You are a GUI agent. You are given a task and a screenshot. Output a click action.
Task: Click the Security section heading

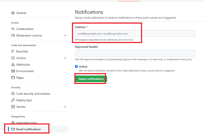click(16, 87)
